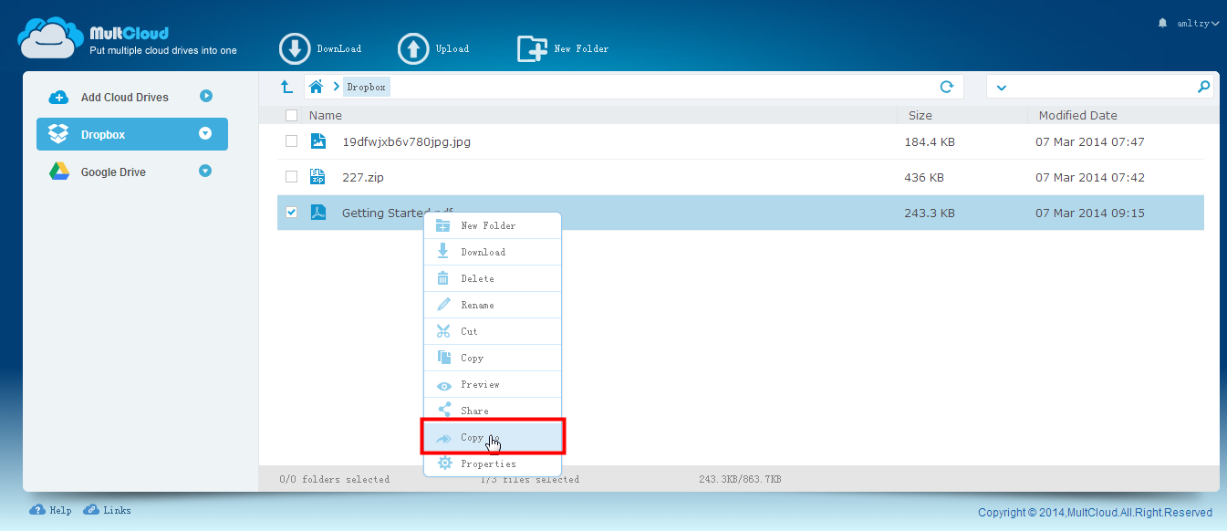Choose Share from the context menu

click(493, 411)
